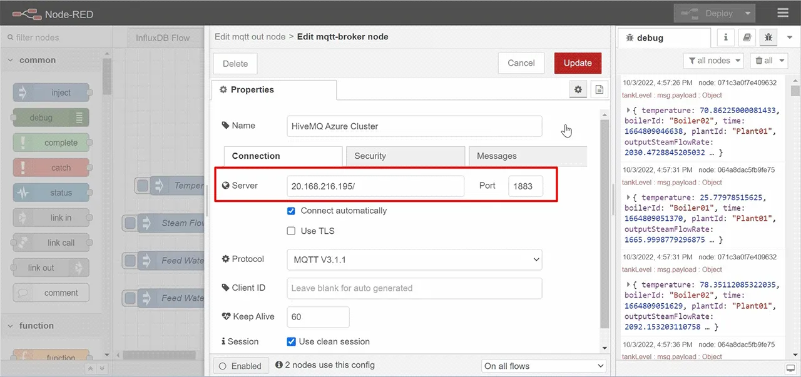
Task: Select the inject node in palette
Action: pyautogui.click(x=51, y=93)
